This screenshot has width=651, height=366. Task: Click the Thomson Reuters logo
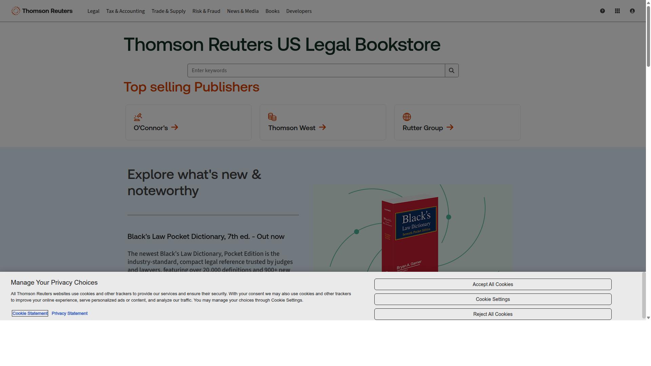click(42, 11)
